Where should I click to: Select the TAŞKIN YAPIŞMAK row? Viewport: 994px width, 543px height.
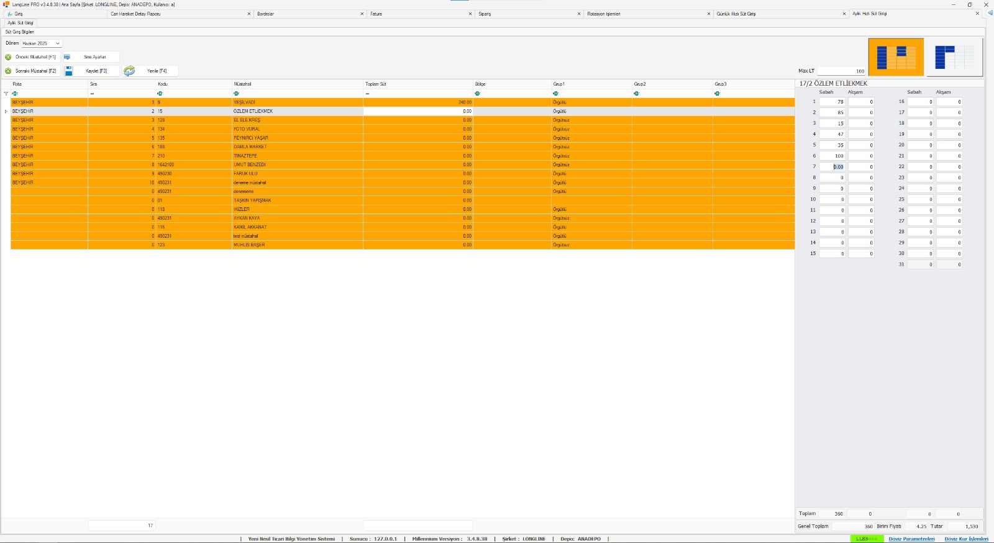coord(403,200)
